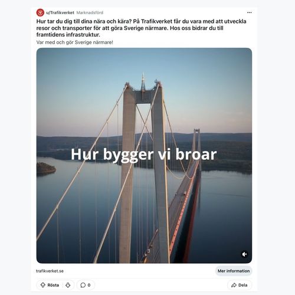Click the Trafikverket red avatar logo
The width and height of the screenshot is (295, 295).
[40, 12]
